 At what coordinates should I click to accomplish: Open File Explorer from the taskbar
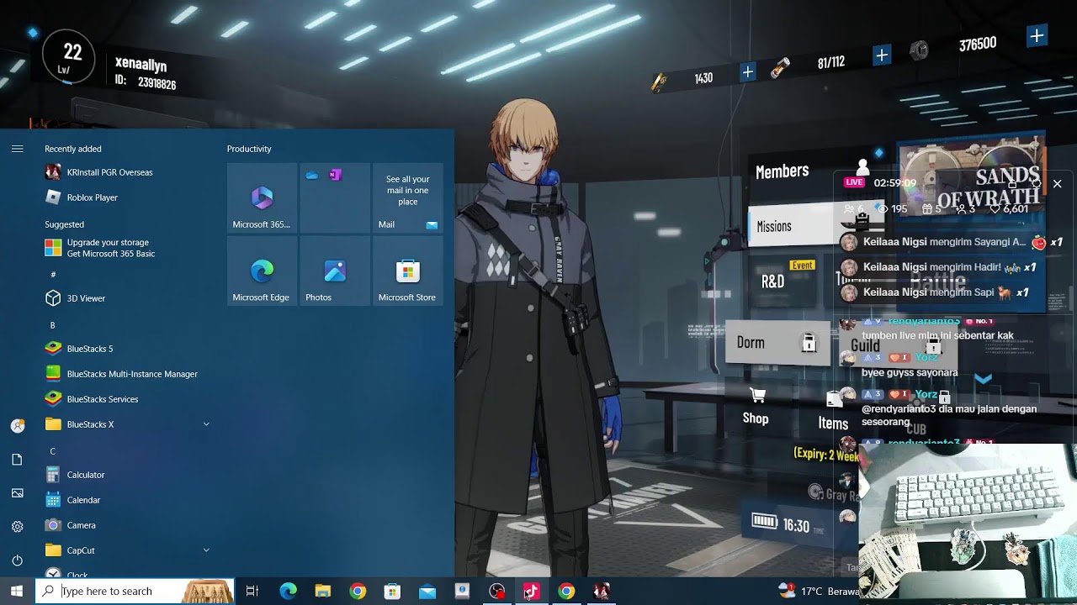click(x=323, y=592)
